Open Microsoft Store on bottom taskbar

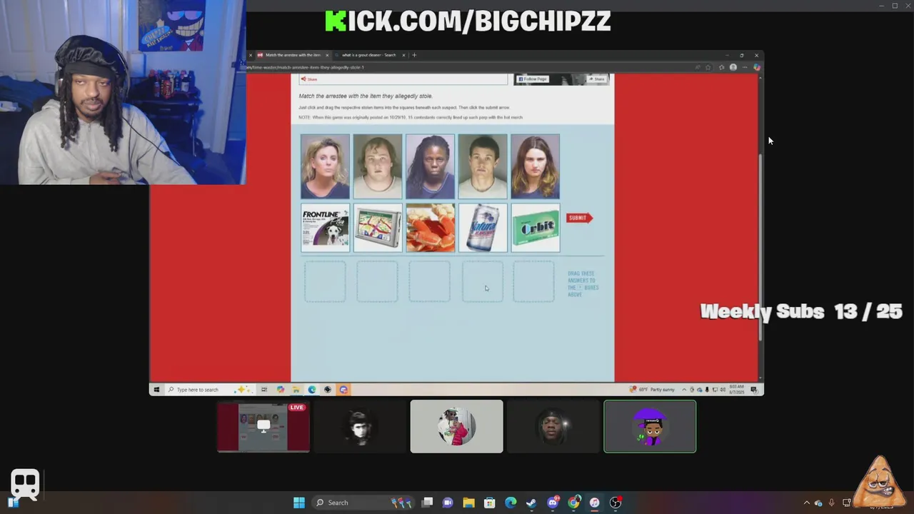click(490, 503)
